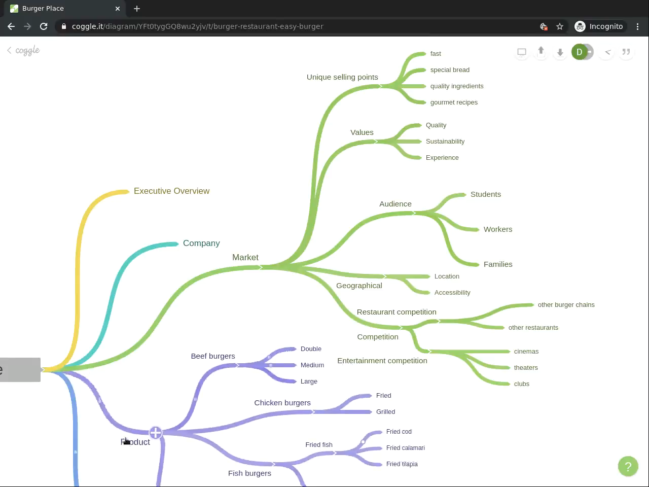Select the 'Restaurant competition' node
649x487 pixels.
pos(396,312)
